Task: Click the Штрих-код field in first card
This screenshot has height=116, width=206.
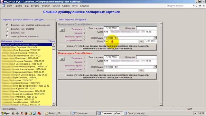Action: (x=146, y=28)
